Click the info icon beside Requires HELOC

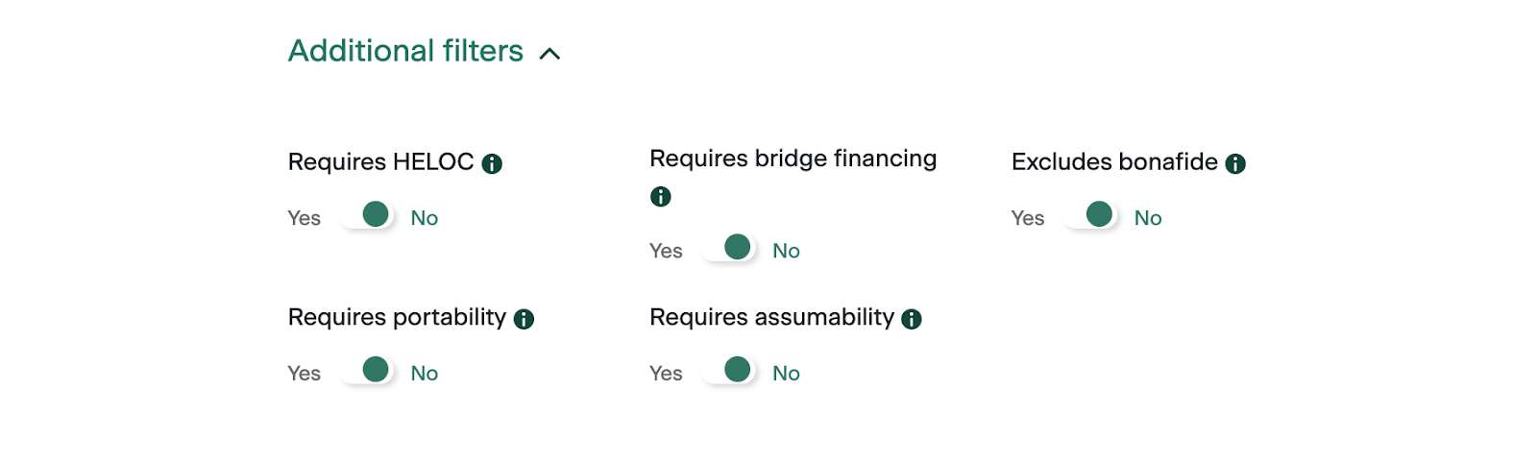click(x=492, y=163)
